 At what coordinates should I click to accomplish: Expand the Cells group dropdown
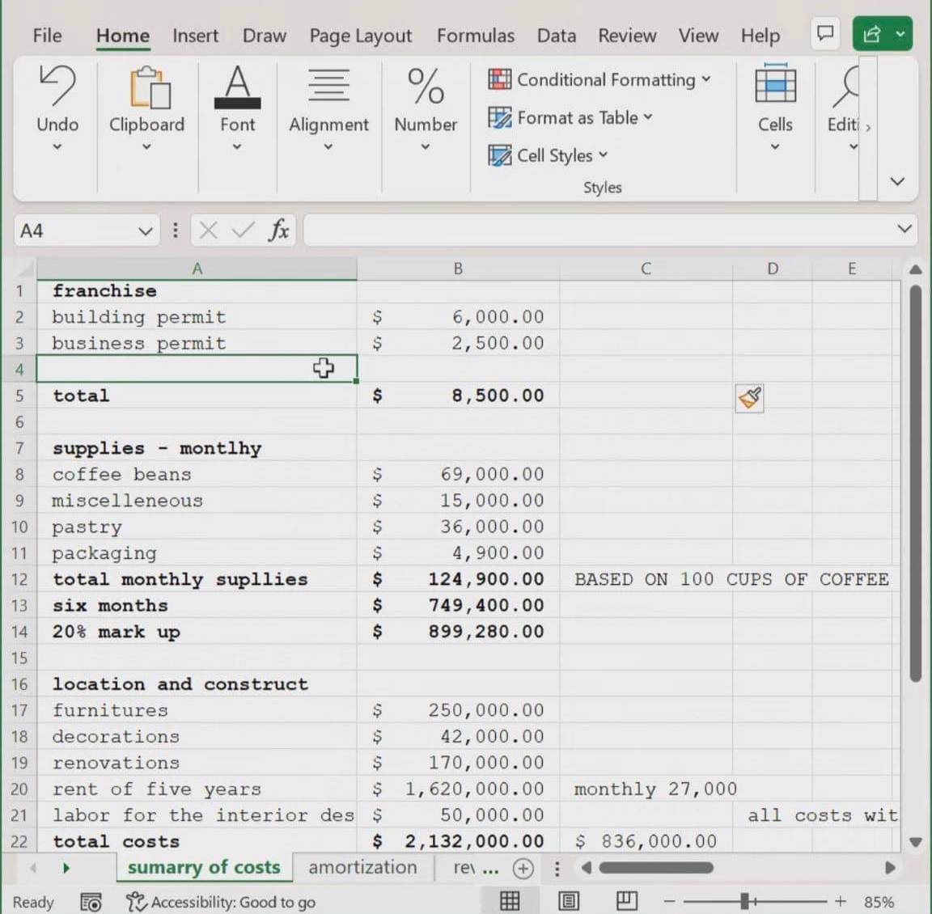[x=775, y=146]
